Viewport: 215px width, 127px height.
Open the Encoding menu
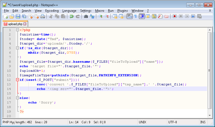[52, 11]
